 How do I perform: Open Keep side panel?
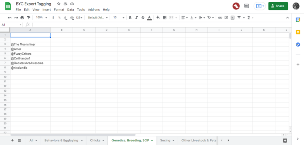[x=298, y=32]
